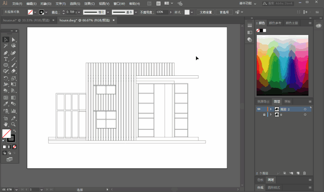Click target circle of 图层 2
This screenshot has height=192, width=324.
(305, 109)
